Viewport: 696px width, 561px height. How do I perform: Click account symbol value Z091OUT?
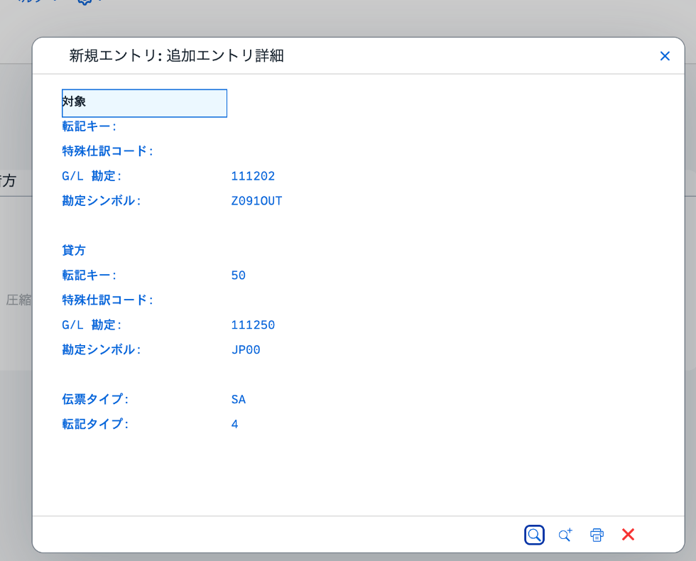(x=256, y=201)
